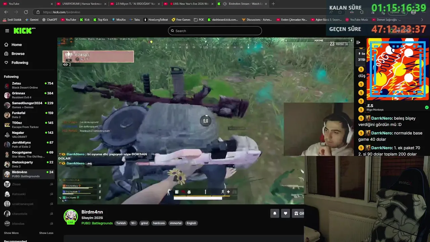Expand Following list with Show More
Screen dimensions: 430x242
tap(11, 233)
